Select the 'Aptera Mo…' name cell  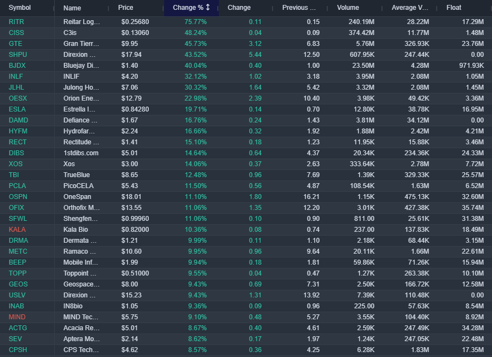[x=82, y=339]
